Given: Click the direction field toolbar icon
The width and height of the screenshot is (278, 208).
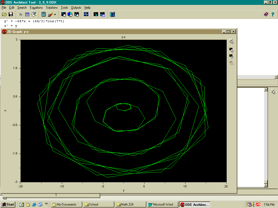Looking at the screenshot, I should (86, 14).
